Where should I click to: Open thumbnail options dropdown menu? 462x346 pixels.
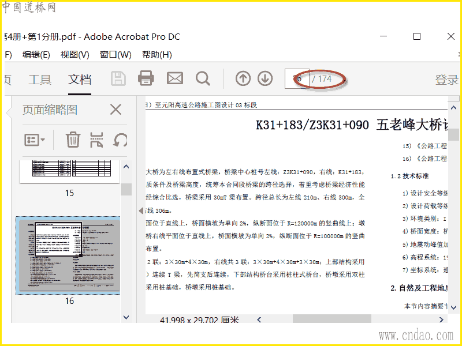point(35,140)
